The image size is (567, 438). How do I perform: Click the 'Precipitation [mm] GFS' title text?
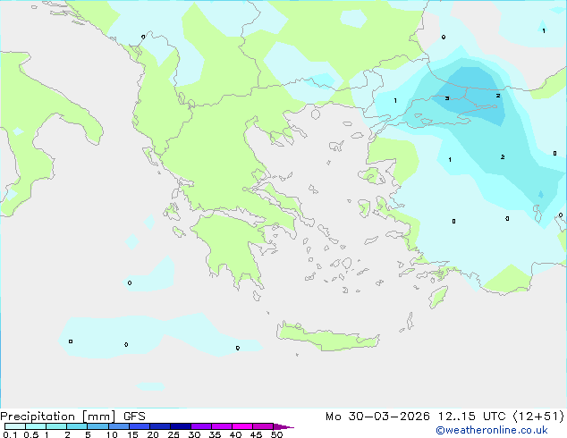click(72, 417)
